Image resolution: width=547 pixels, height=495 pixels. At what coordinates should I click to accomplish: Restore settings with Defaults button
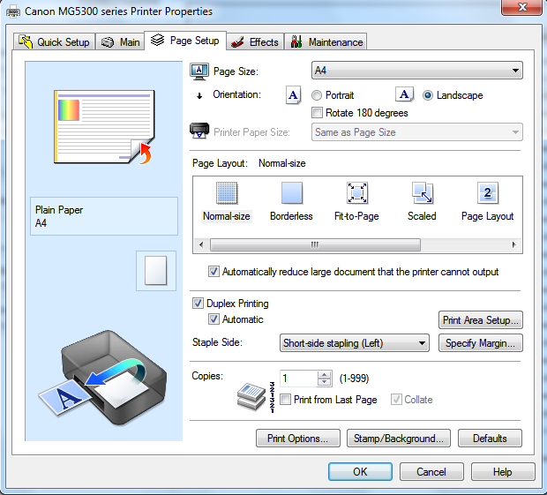click(490, 439)
